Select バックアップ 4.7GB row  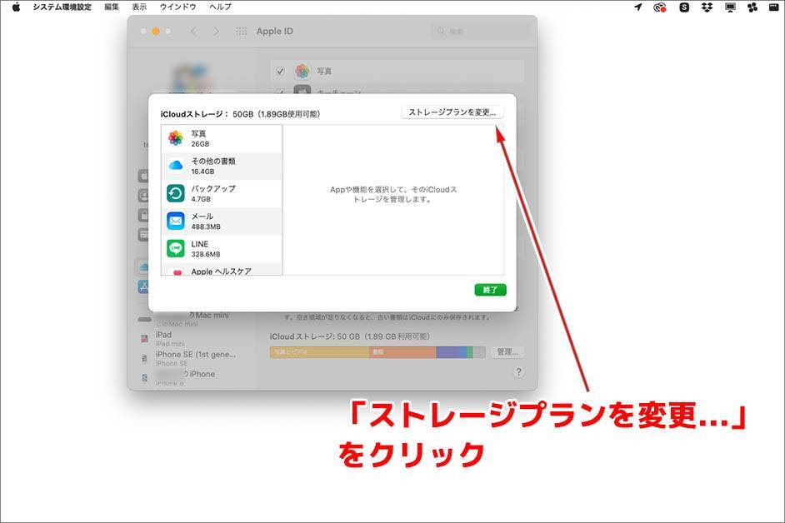pos(222,194)
